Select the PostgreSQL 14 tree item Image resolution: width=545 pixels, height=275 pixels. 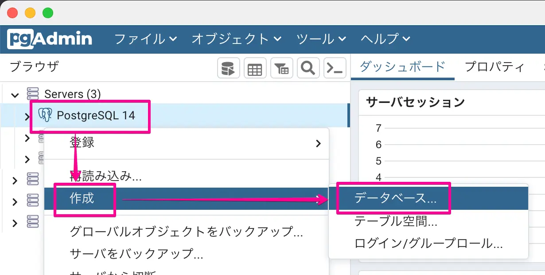click(x=96, y=115)
